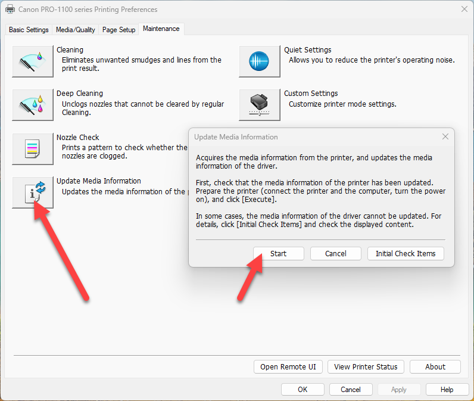The height and width of the screenshot is (401, 474).
Task: Close the Update Media Information dialog
Action: click(445, 136)
